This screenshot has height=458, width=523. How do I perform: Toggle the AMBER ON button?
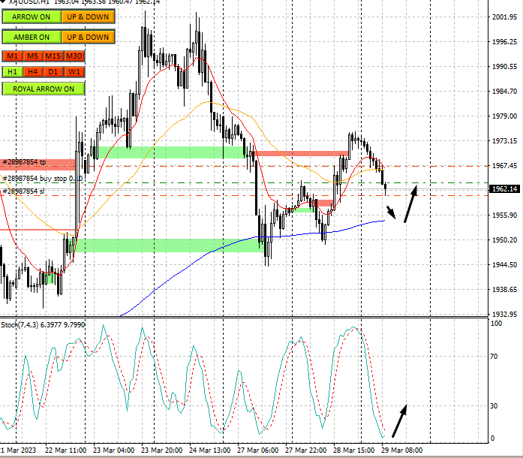tap(32, 37)
